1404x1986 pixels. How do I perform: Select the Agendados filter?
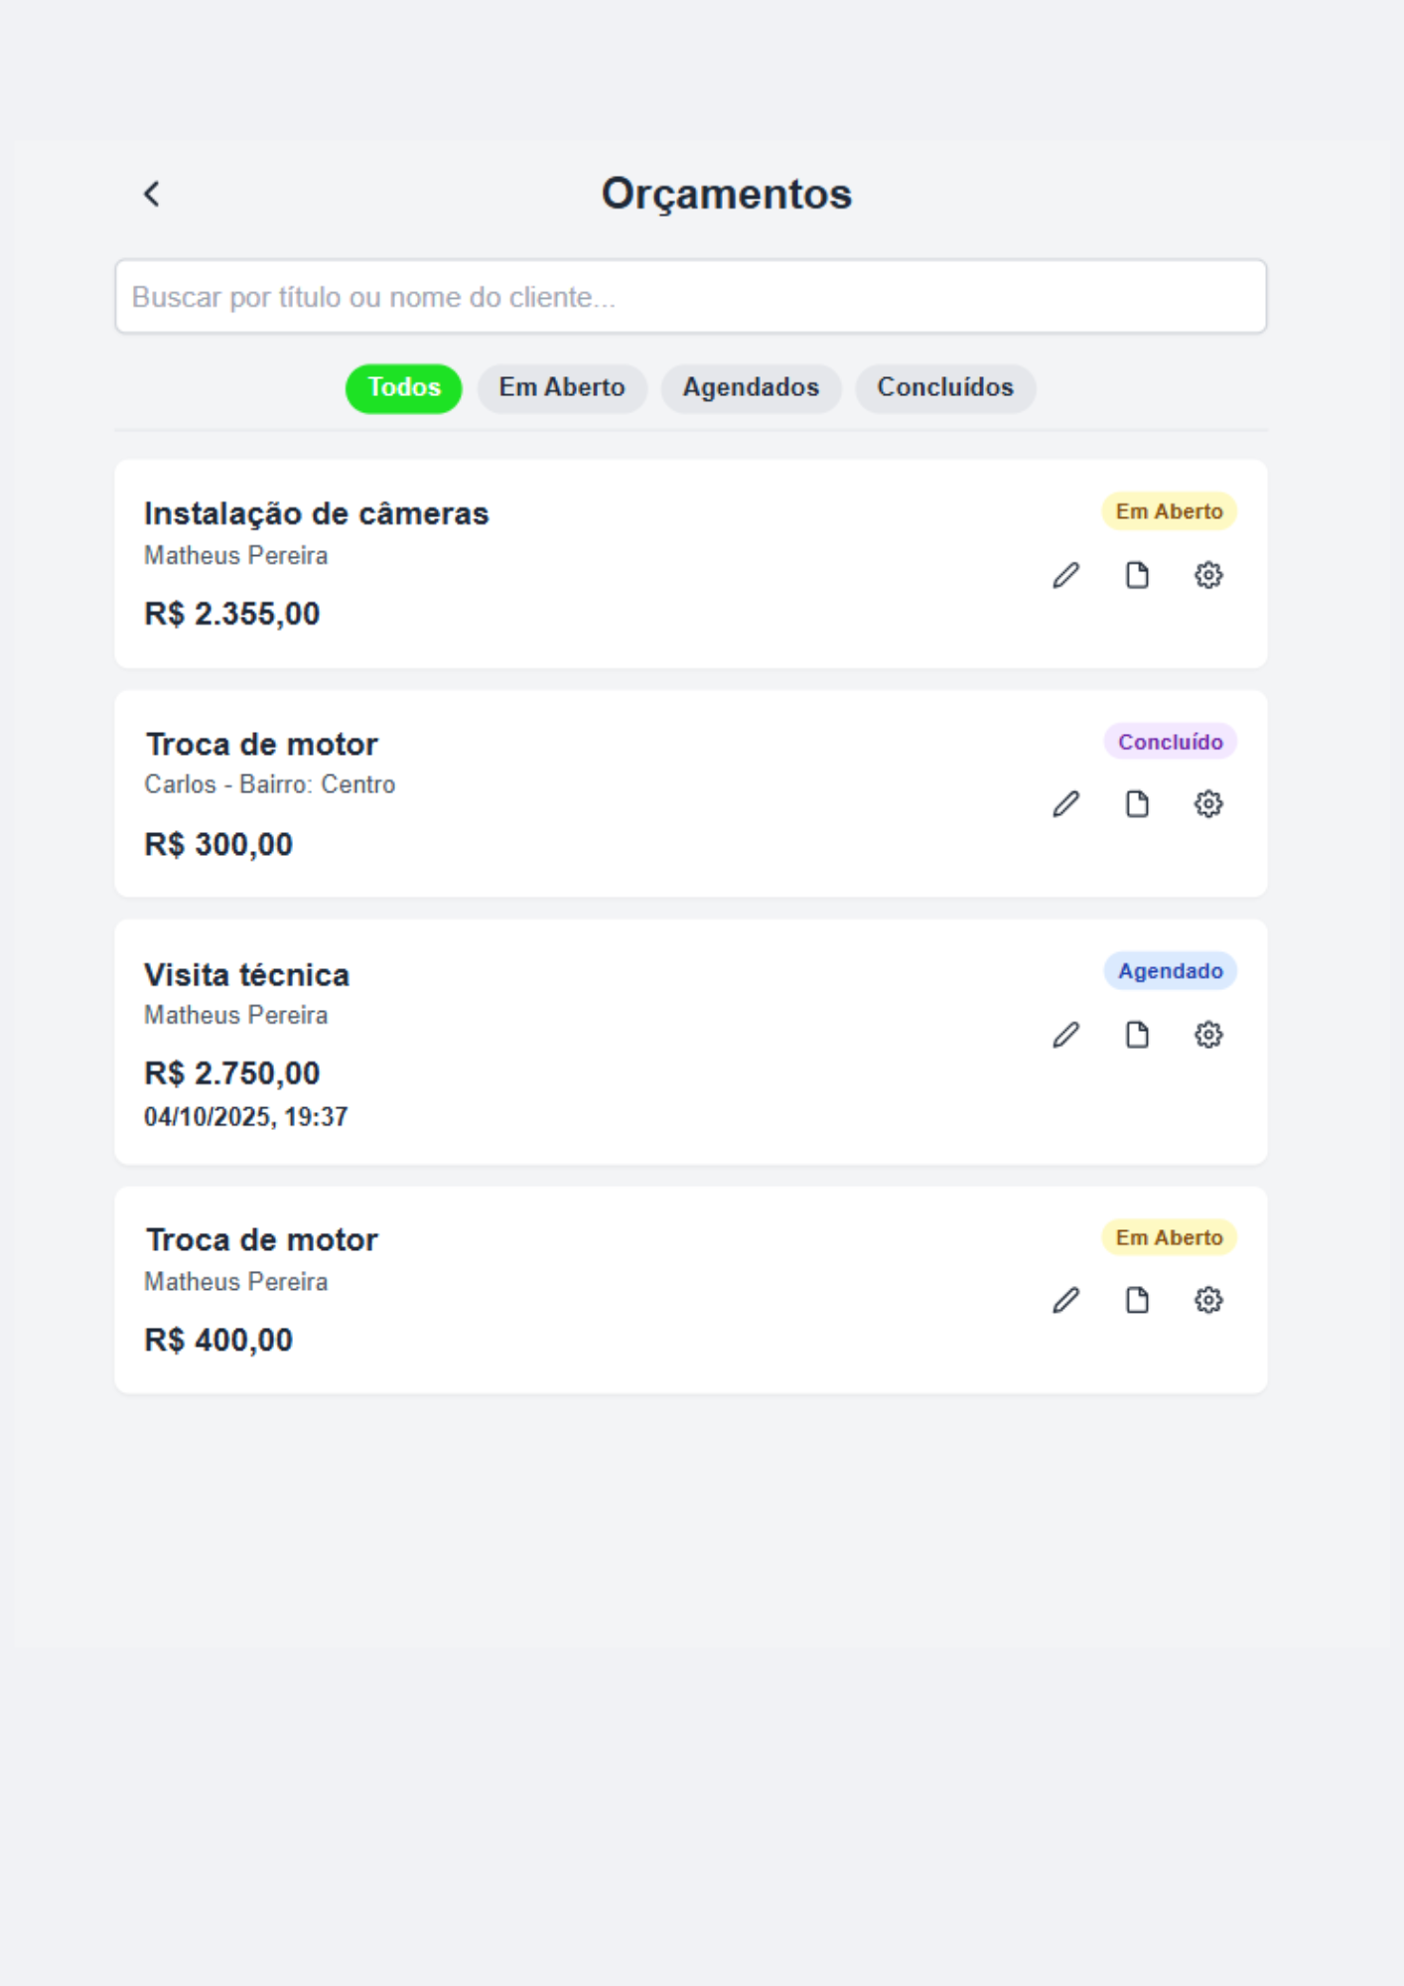pyautogui.click(x=750, y=388)
